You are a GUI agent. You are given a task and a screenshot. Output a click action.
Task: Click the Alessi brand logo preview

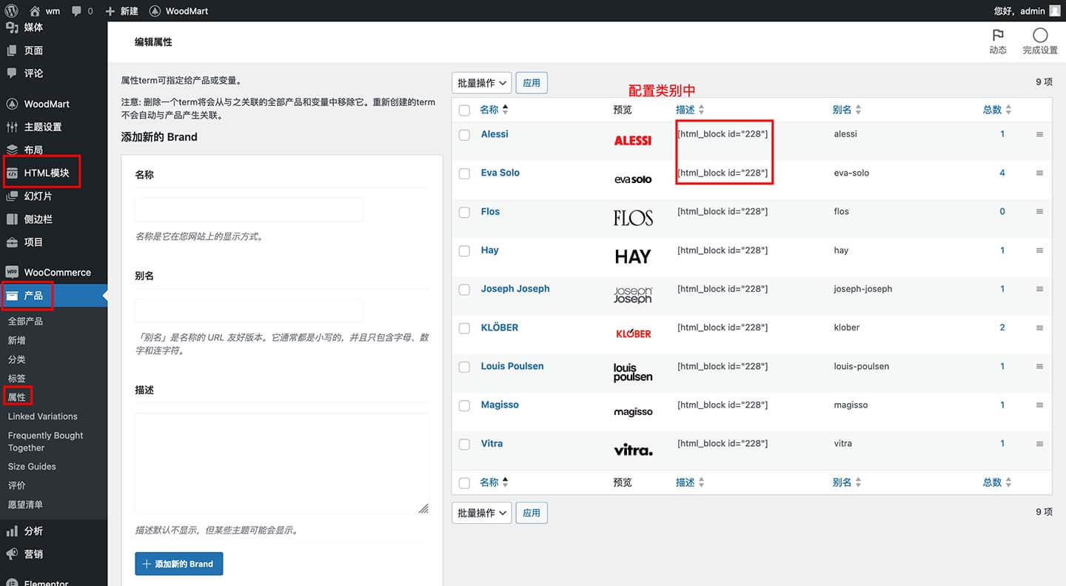[x=633, y=140]
